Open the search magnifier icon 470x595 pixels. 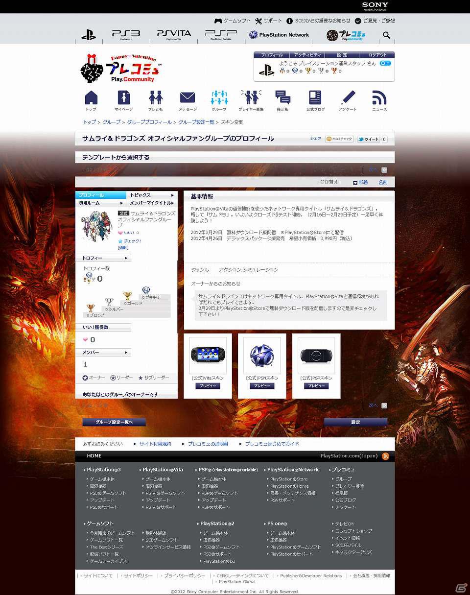click(x=387, y=35)
